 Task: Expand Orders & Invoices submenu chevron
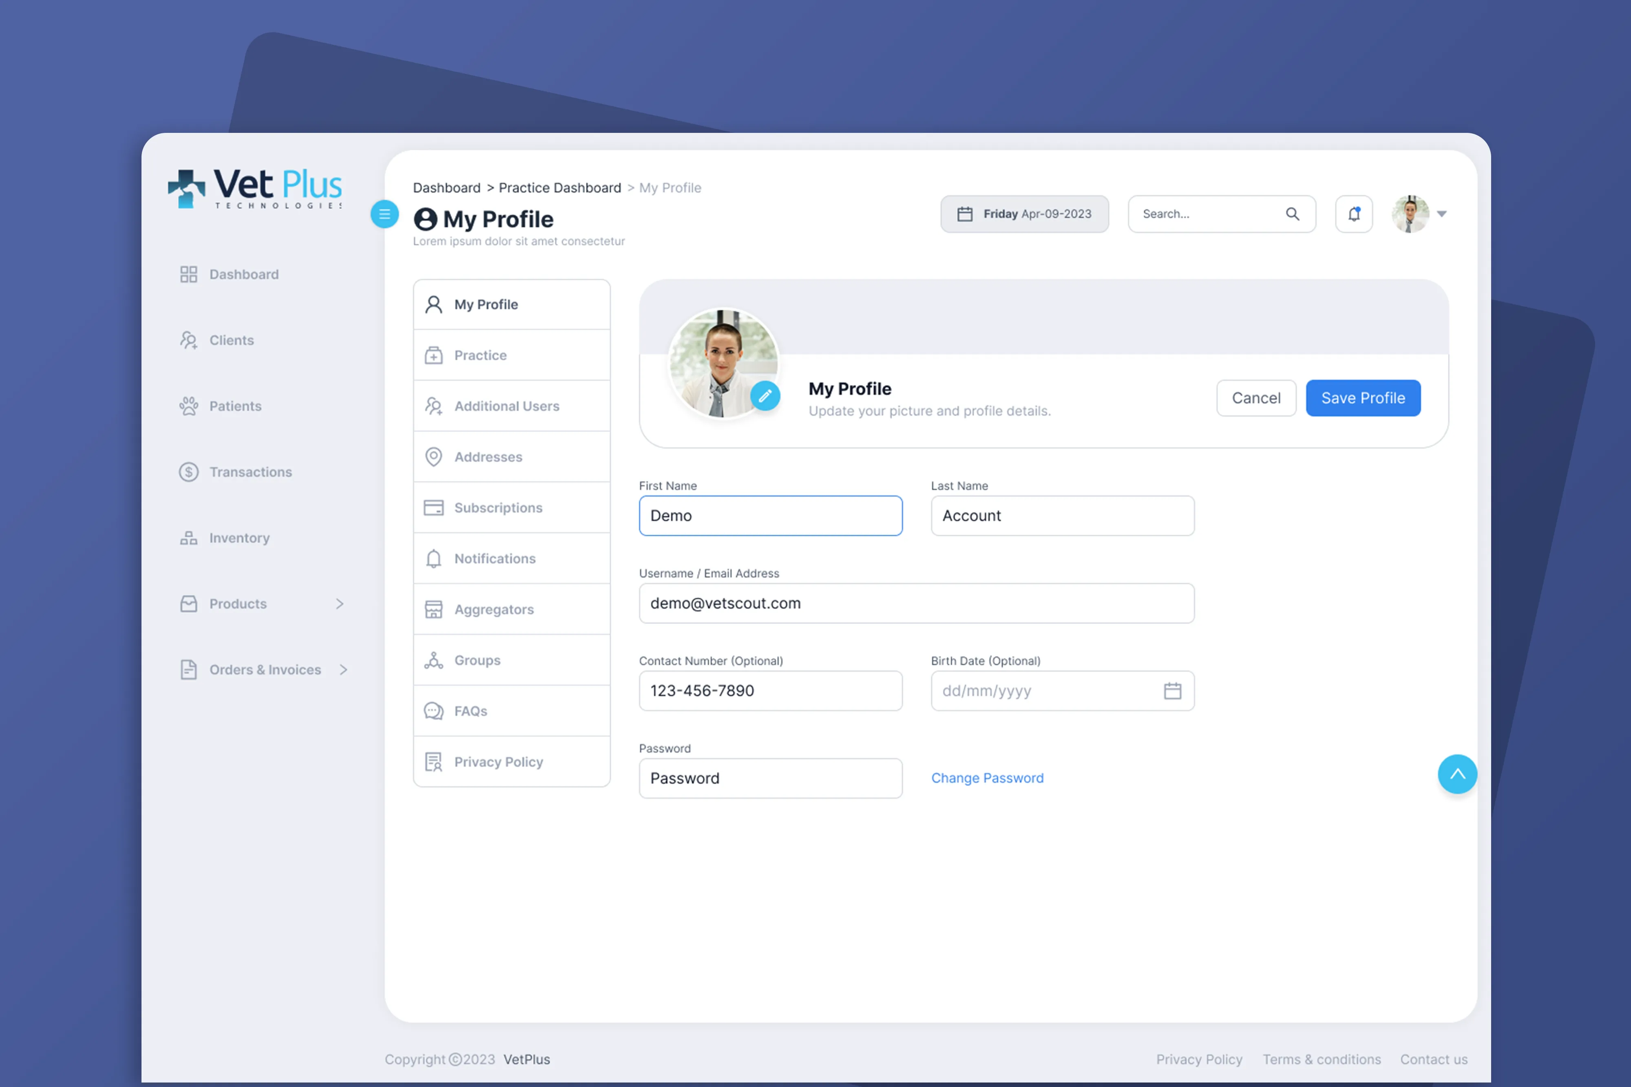[x=343, y=670]
